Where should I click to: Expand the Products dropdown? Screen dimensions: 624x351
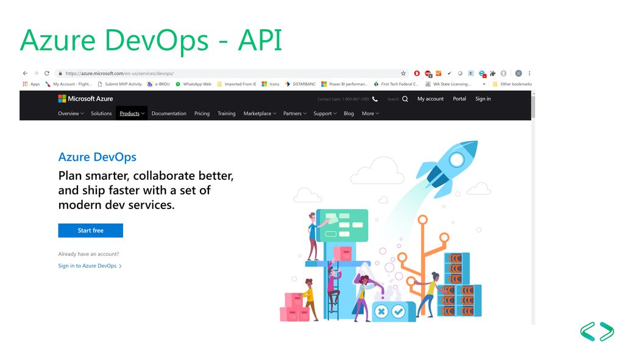(132, 113)
